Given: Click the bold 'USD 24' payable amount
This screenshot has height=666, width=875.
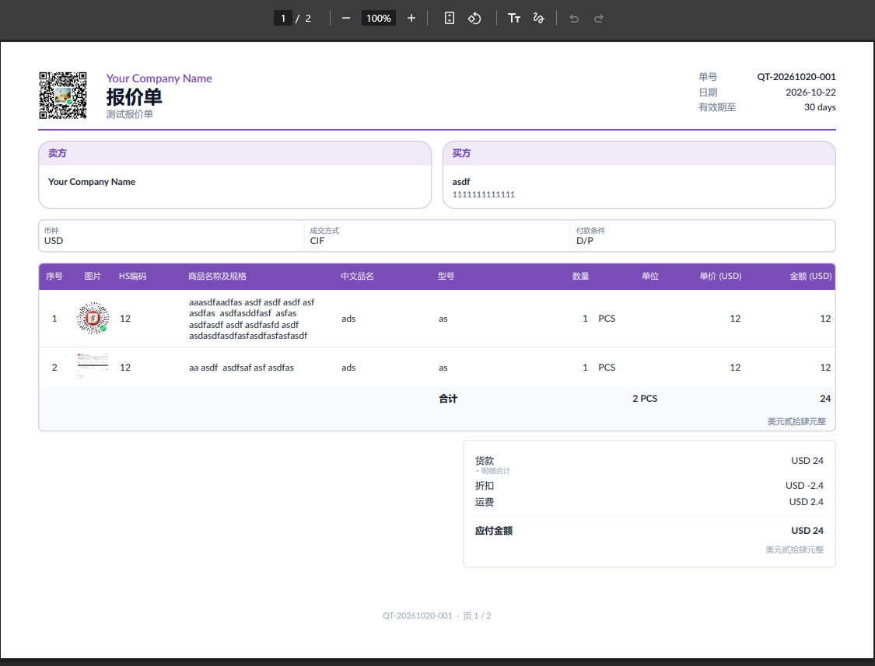Looking at the screenshot, I should click(x=807, y=531).
